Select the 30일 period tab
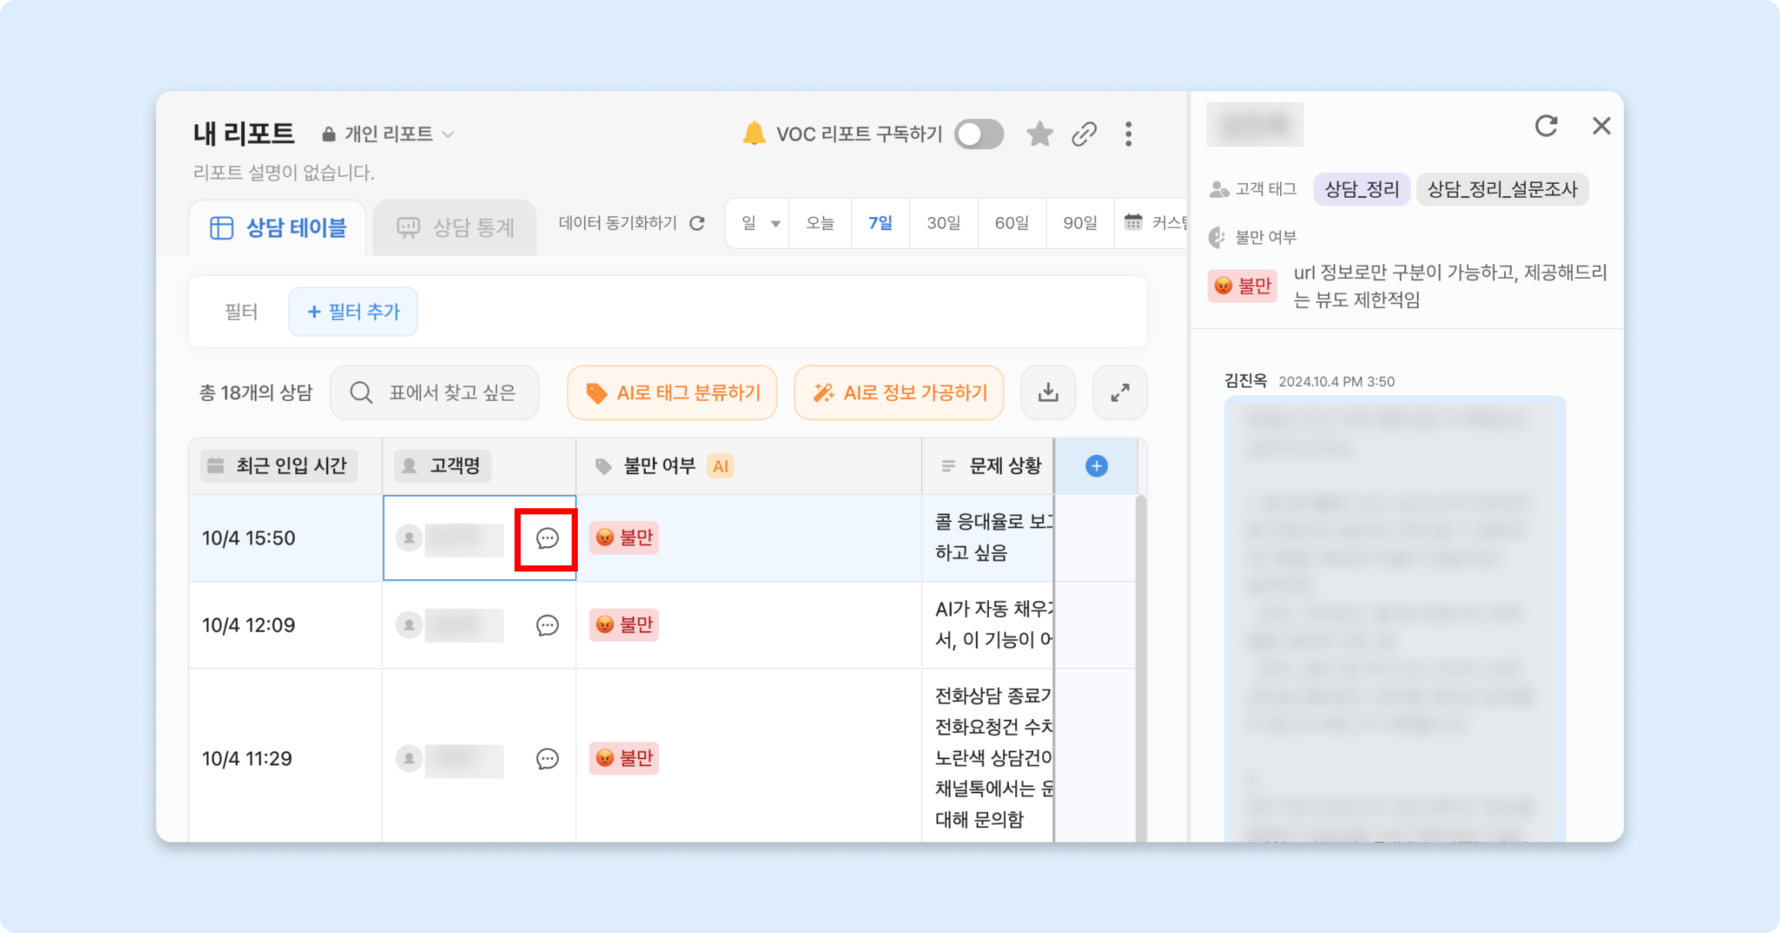Image resolution: width=1780 pixels, height=933 pixels. [943, 223]
